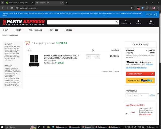The image size is (161, 129).
Task: Click the quantity field showing 1
Action: [x=93, y=57]
